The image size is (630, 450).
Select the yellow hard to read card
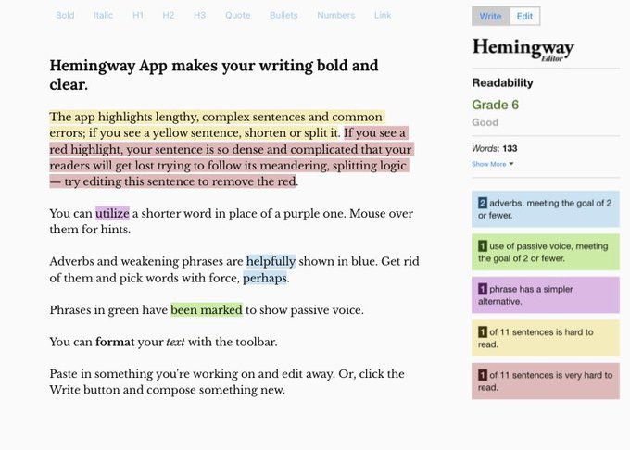click(x=546, y=338)
